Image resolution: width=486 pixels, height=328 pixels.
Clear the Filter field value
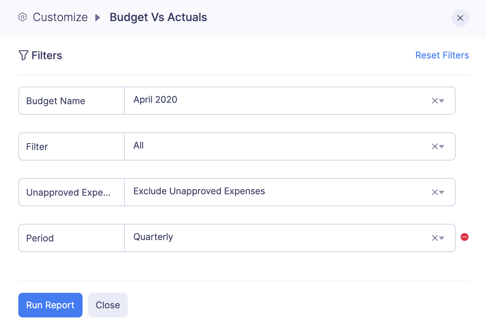pyautogui.click(x=435, y=147)
